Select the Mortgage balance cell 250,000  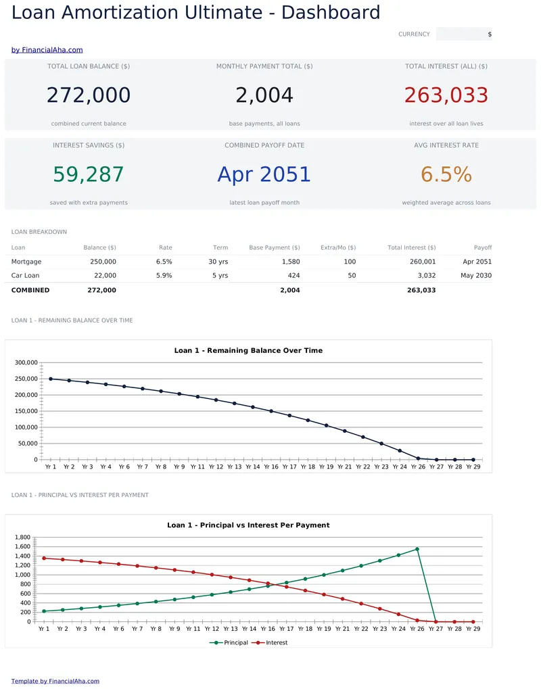(x=103, y=262)
